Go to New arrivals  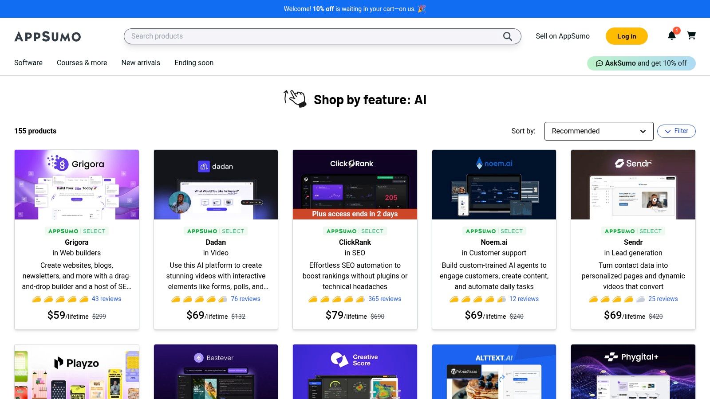(141, 63)
